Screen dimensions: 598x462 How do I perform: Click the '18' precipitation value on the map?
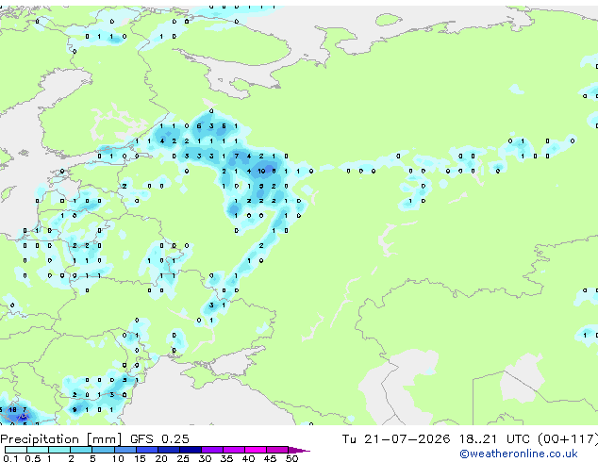12,410
